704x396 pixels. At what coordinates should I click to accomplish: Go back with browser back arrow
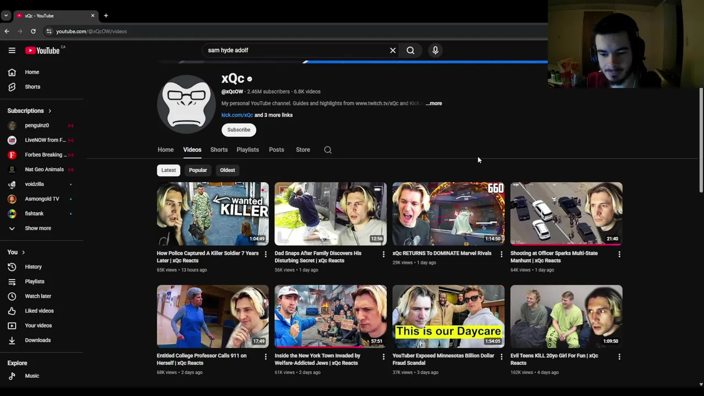pos(7,31)
